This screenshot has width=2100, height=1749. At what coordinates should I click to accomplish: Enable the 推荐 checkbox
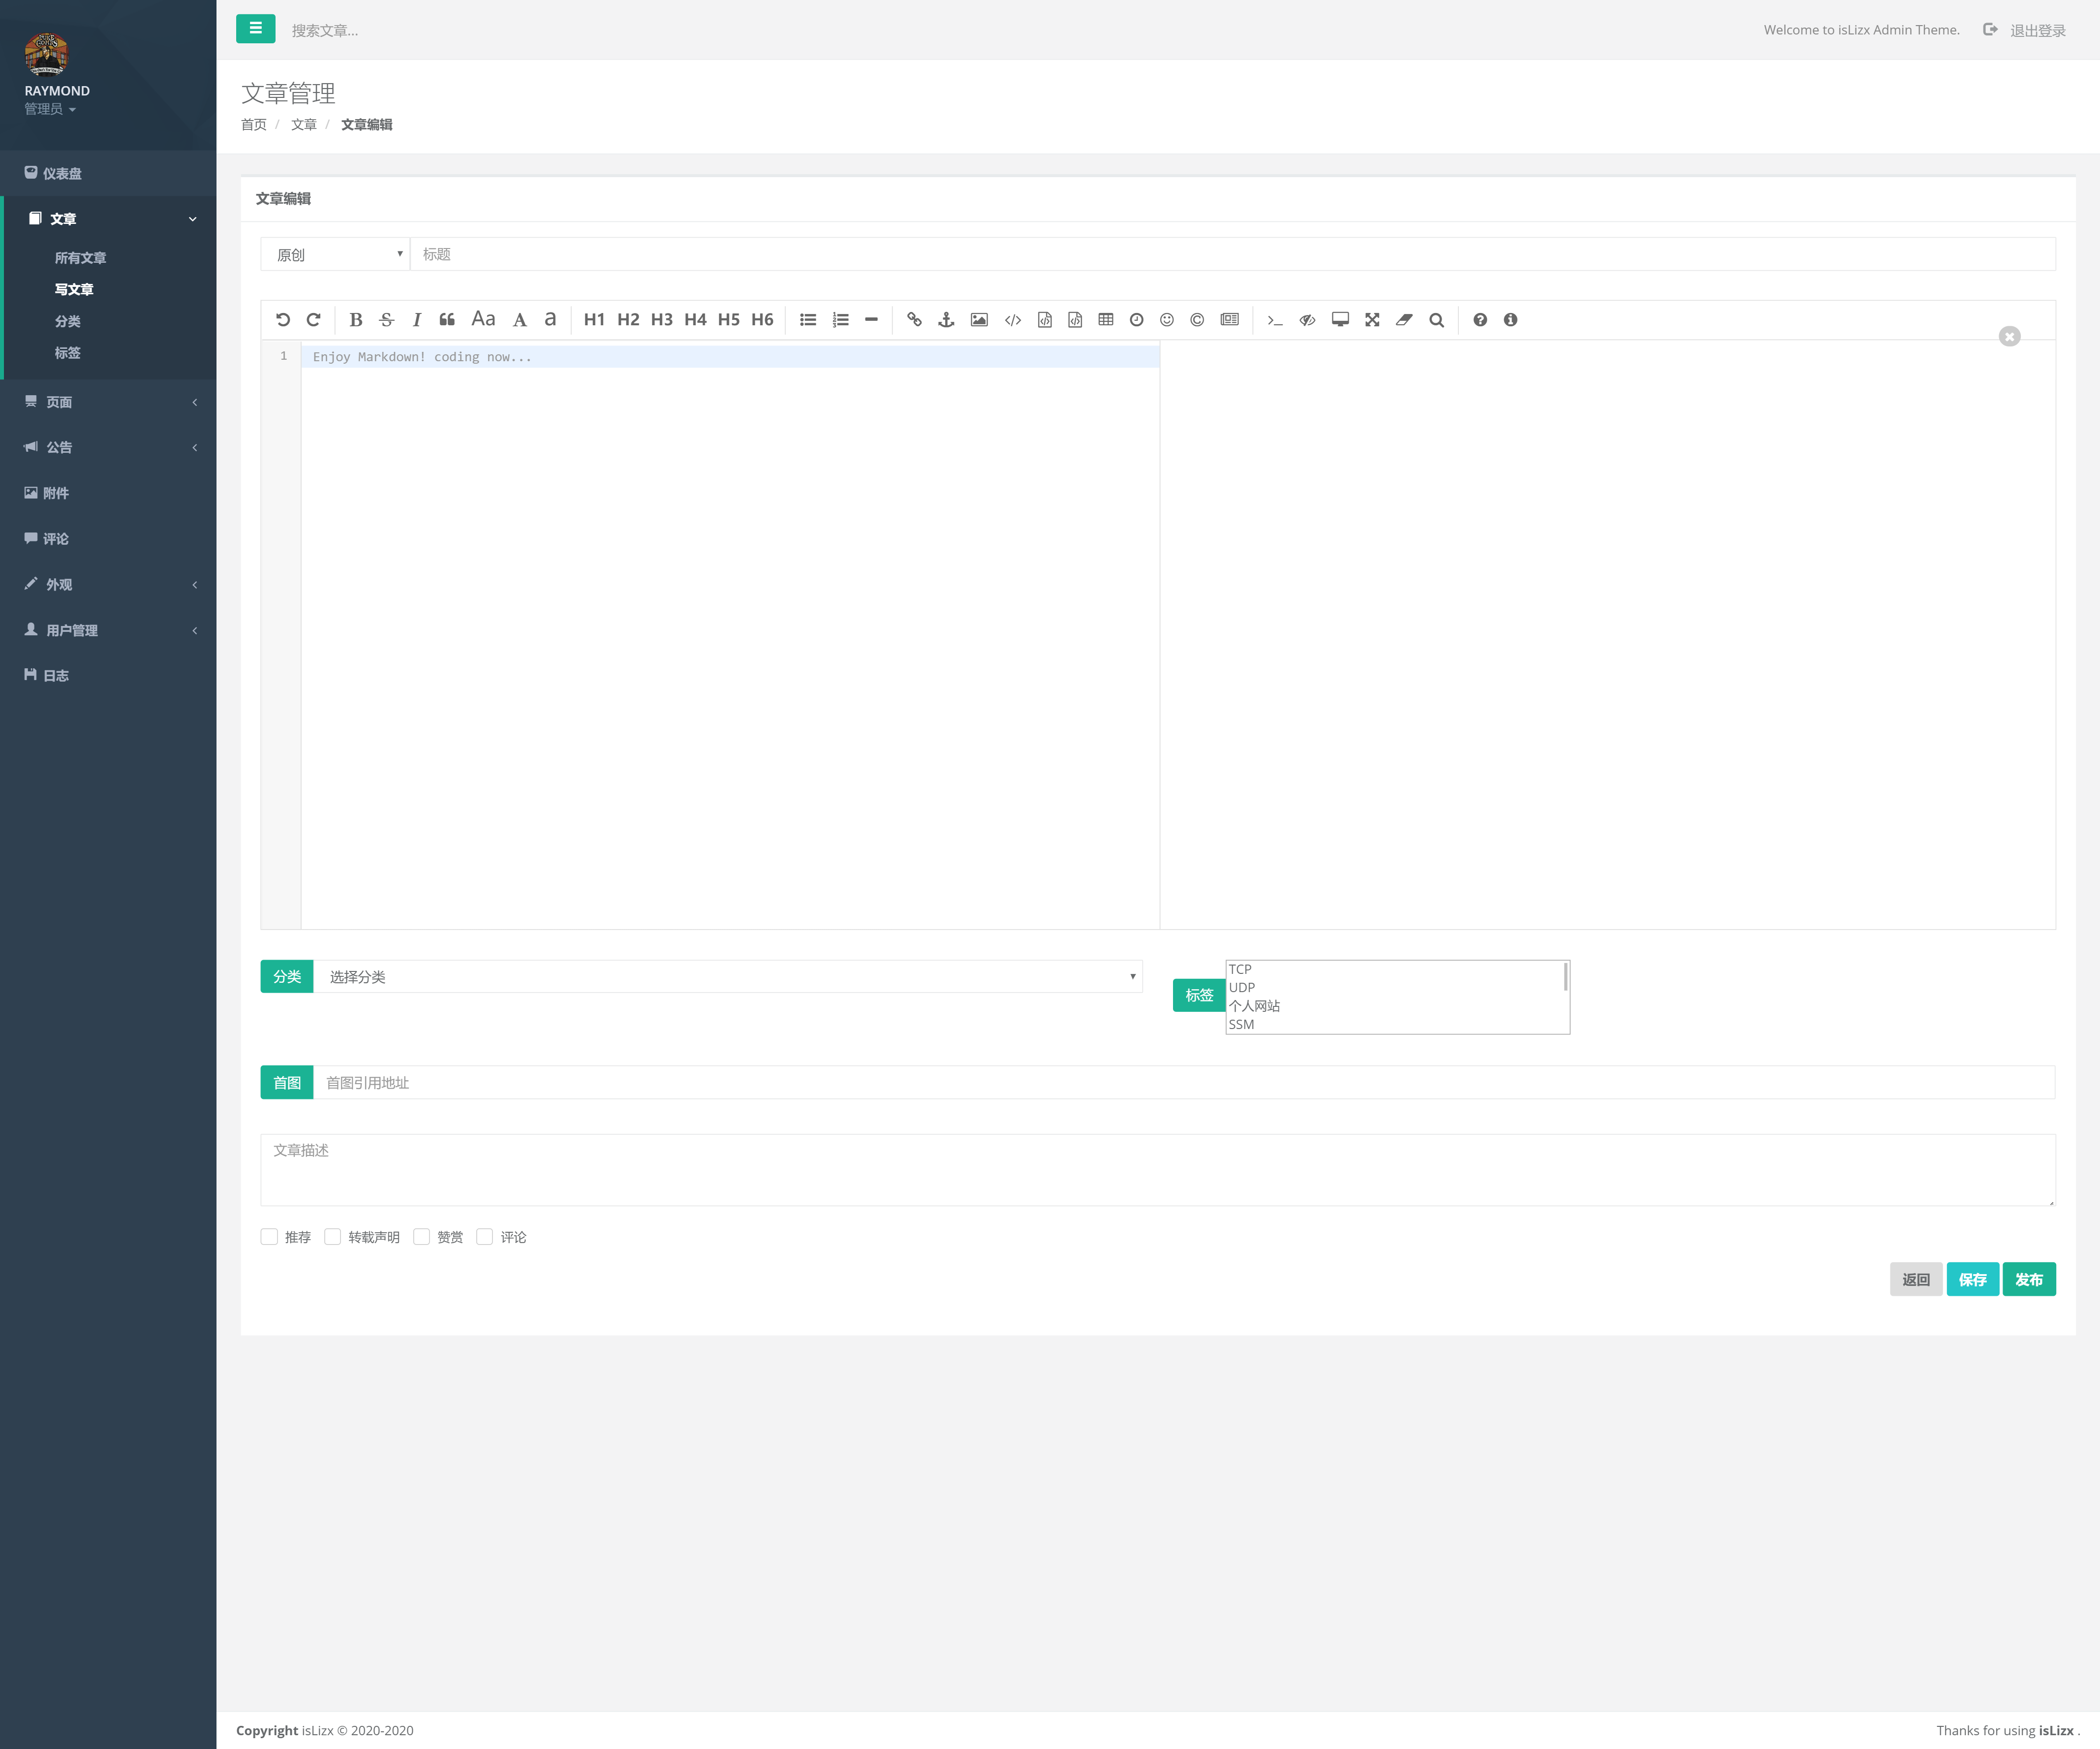pyautogui.click(x=269, y=1237)
